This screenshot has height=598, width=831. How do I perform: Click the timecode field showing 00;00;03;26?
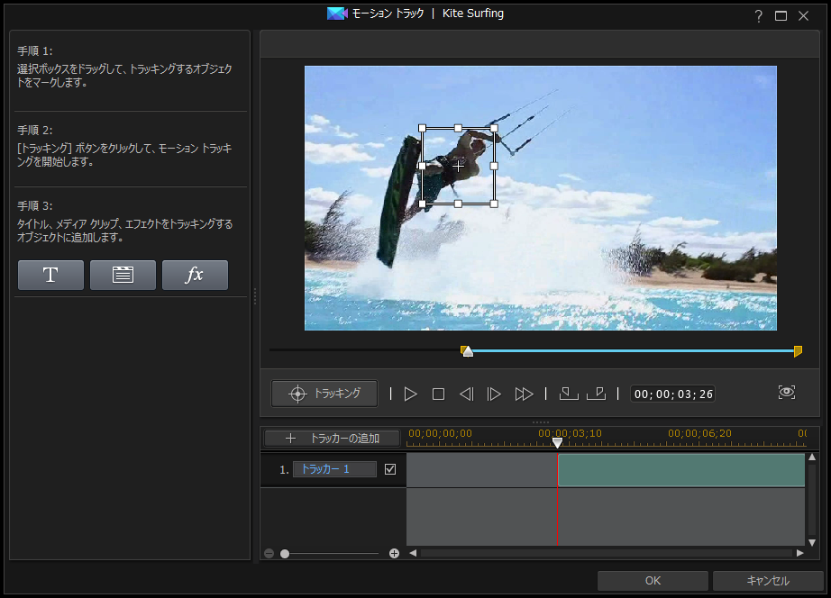(x=672, y=394)
